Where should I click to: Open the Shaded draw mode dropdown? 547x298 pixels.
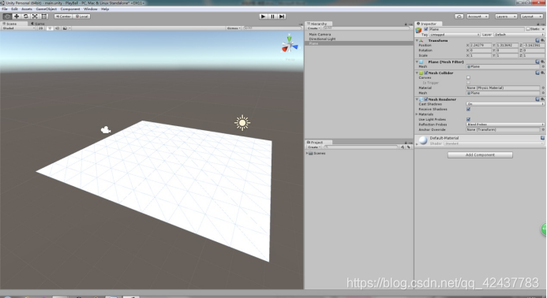point(18,28)
